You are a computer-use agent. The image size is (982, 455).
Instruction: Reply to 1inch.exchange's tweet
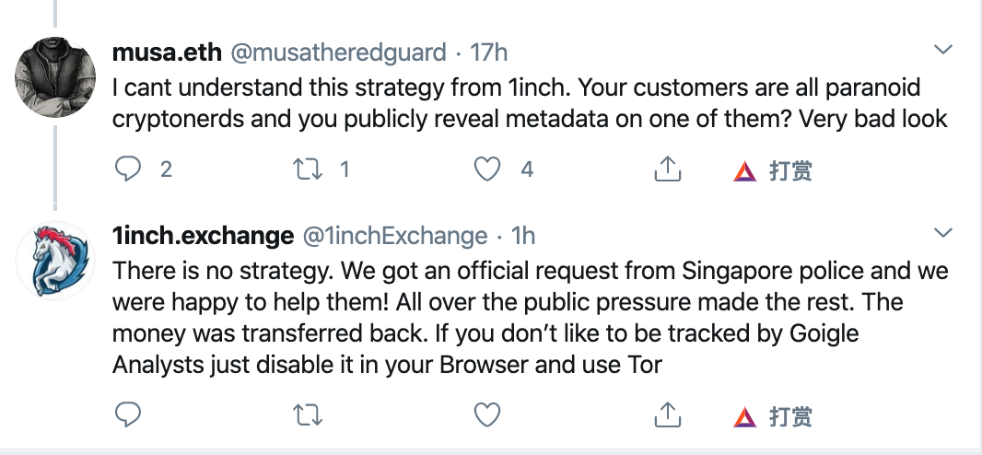click(x=128, y=416)
